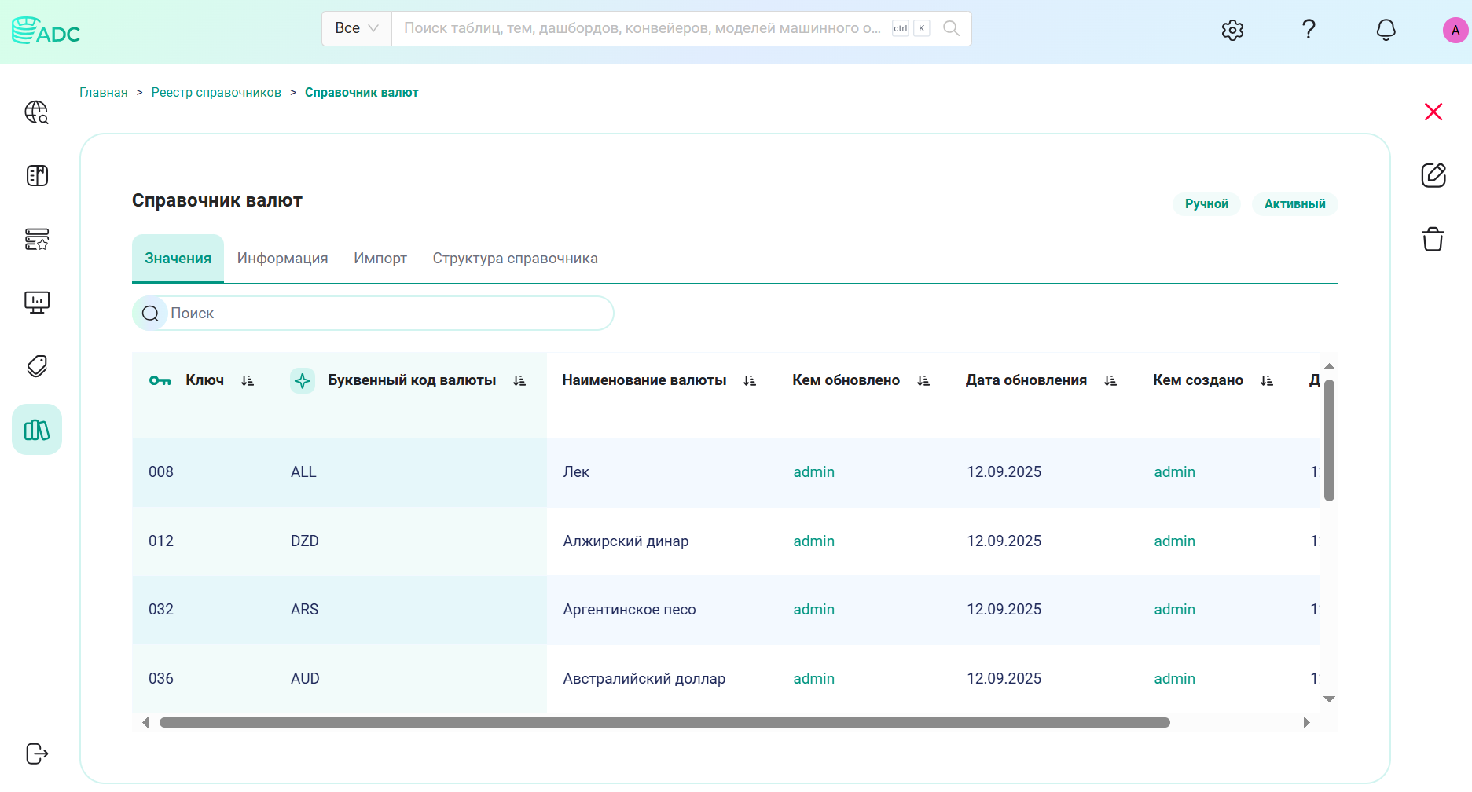The width and height of the screenshot is (1472, 792).
Task: Open admin link in Кем обновлено for Лек
Action: tap(813, 472)
